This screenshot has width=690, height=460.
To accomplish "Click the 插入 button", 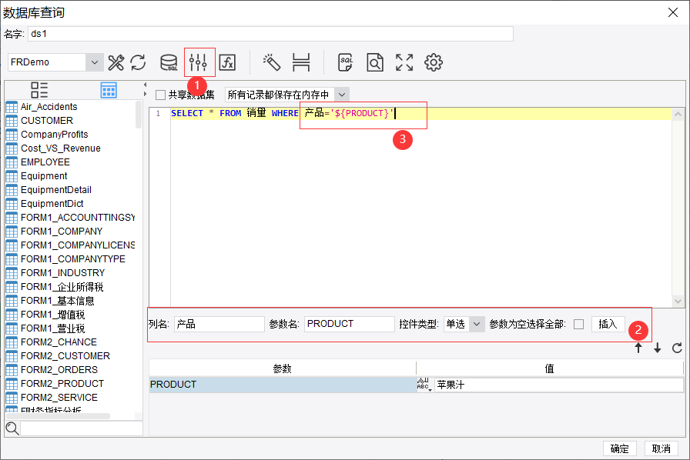I will (x=608, y=324).
